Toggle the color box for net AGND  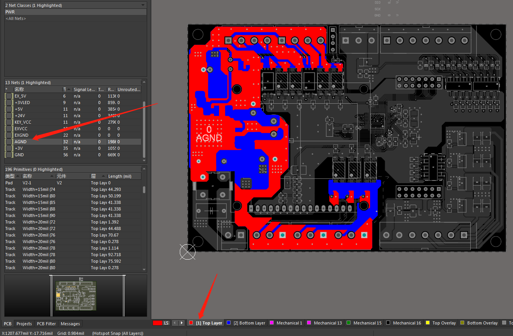[x=9, y=142]
